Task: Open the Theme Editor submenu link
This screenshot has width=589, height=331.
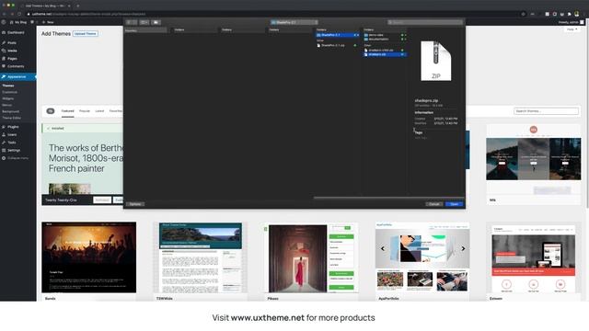Action: [12, 118]
